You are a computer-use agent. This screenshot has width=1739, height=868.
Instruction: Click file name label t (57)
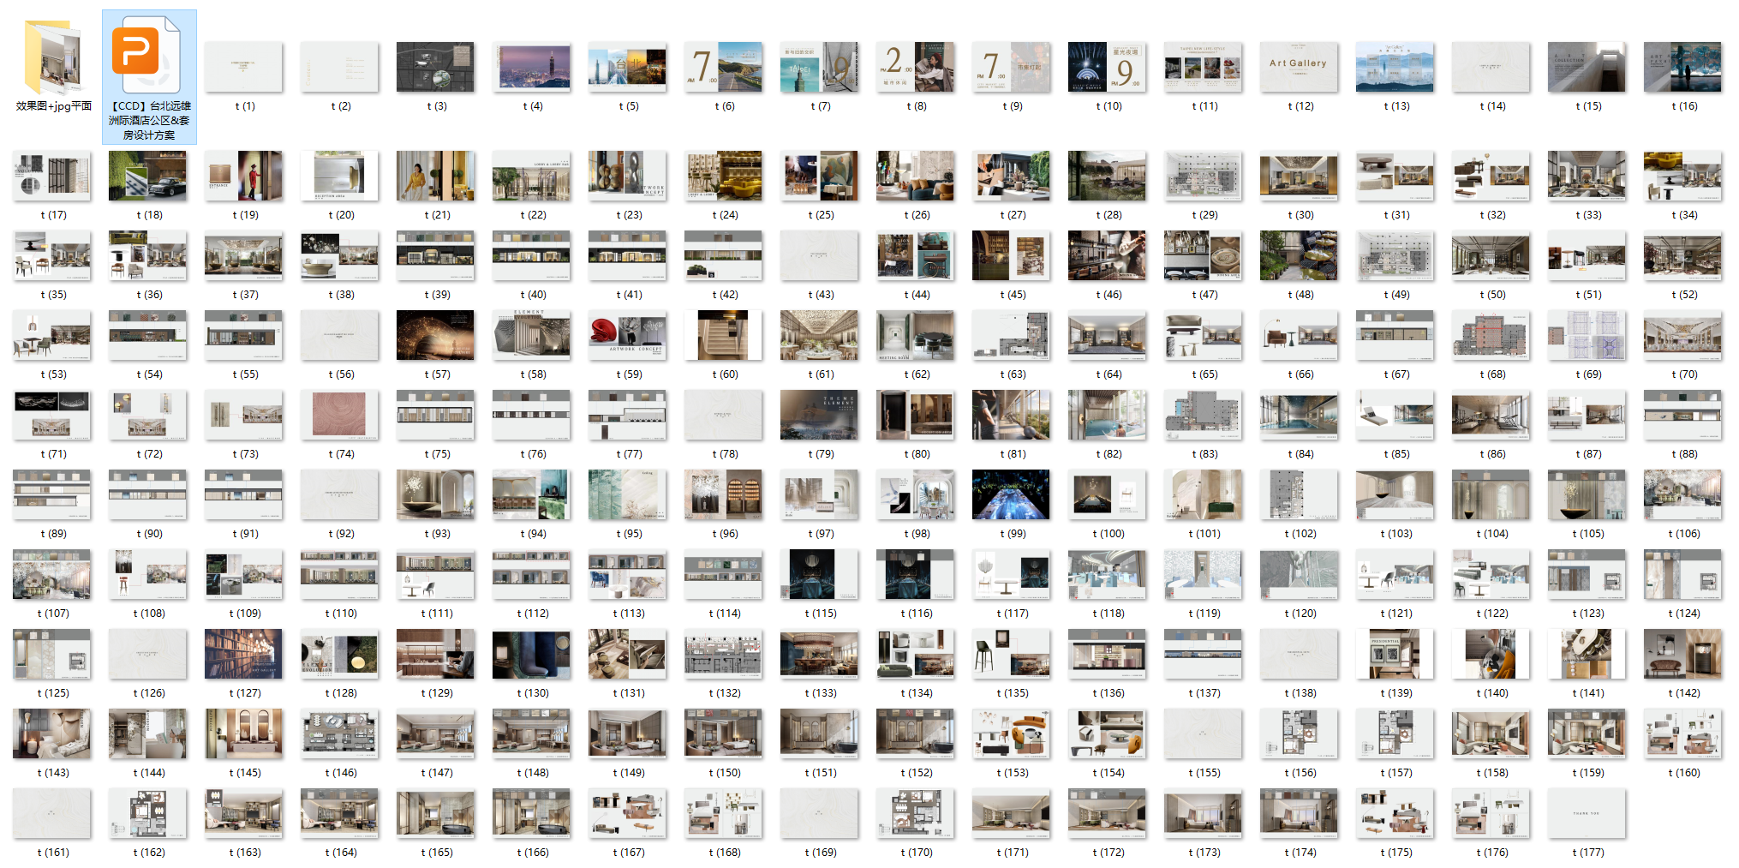pyautogui.click(x=437, y=374)
